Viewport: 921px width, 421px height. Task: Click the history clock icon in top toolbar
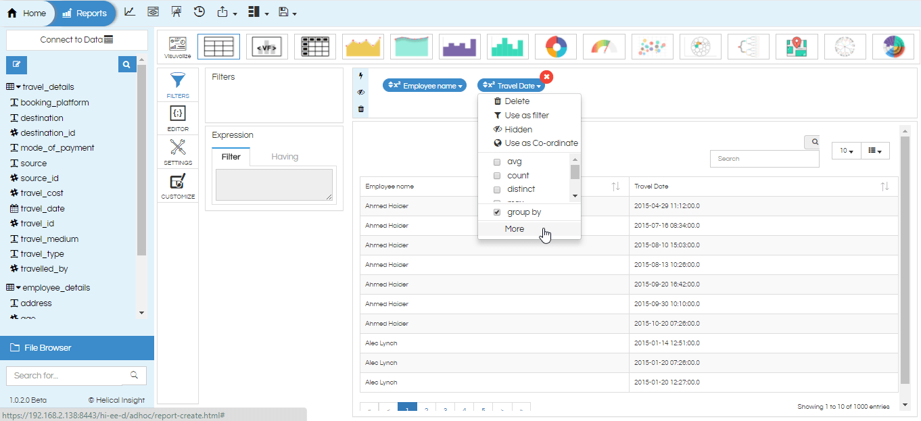[x=199, y=11]
